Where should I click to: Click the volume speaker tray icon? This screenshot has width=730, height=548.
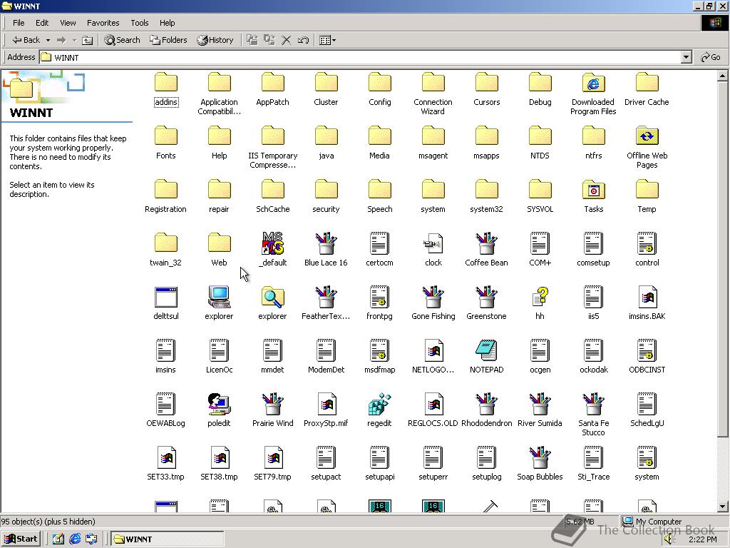point(669,539)
